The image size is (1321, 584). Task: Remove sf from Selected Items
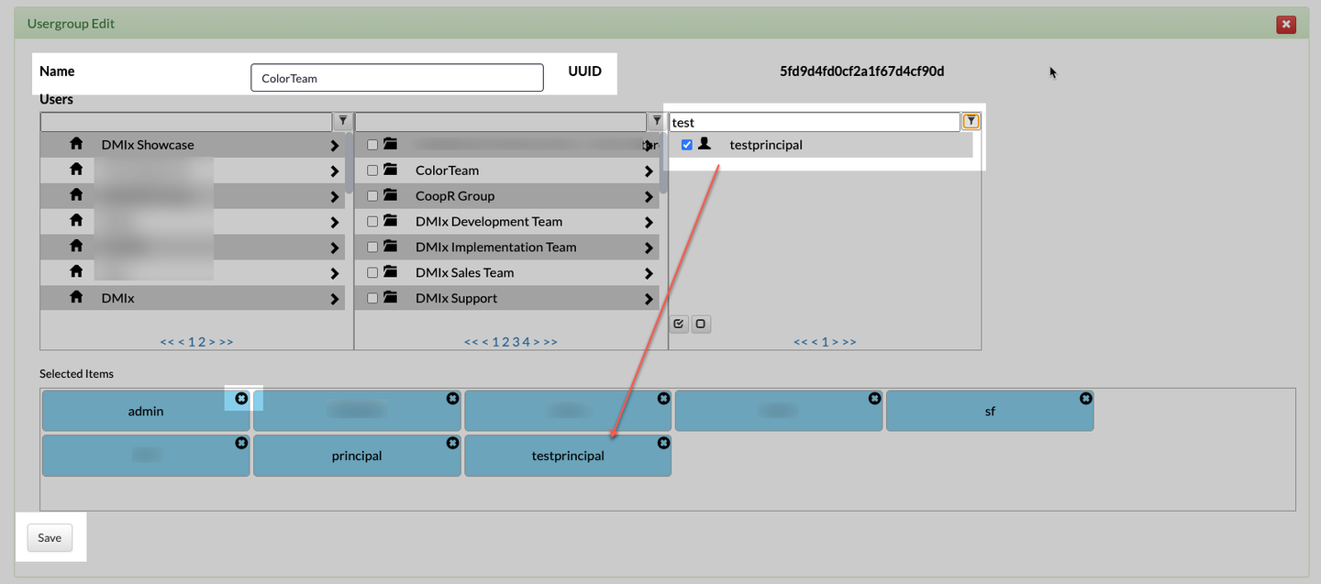click(x=1085, y=398)
